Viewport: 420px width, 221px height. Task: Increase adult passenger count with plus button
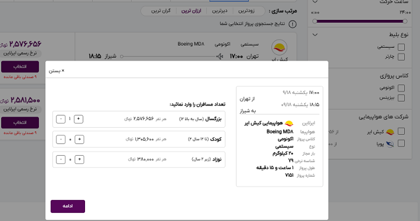[79, 119]
